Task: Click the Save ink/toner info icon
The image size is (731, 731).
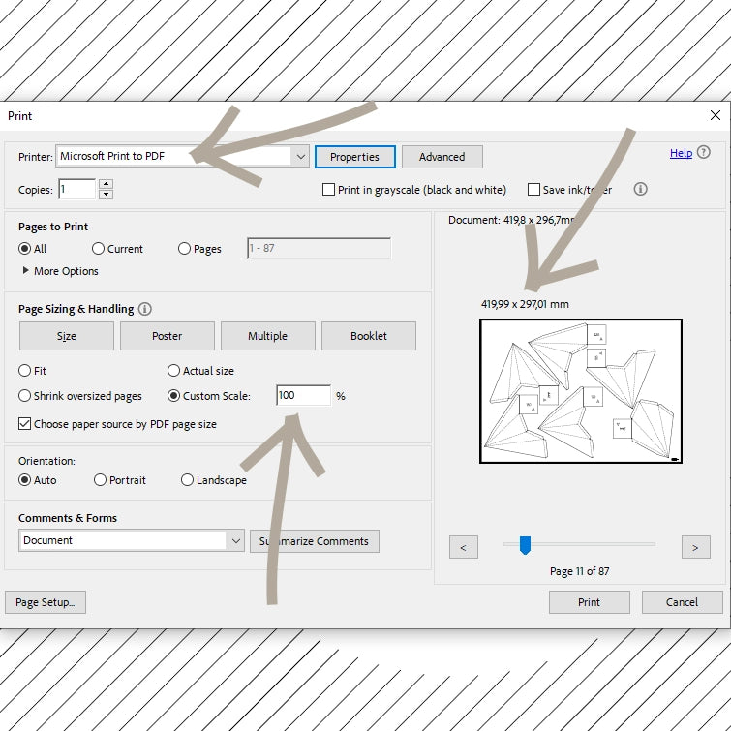Action: [x=640, y=190]
